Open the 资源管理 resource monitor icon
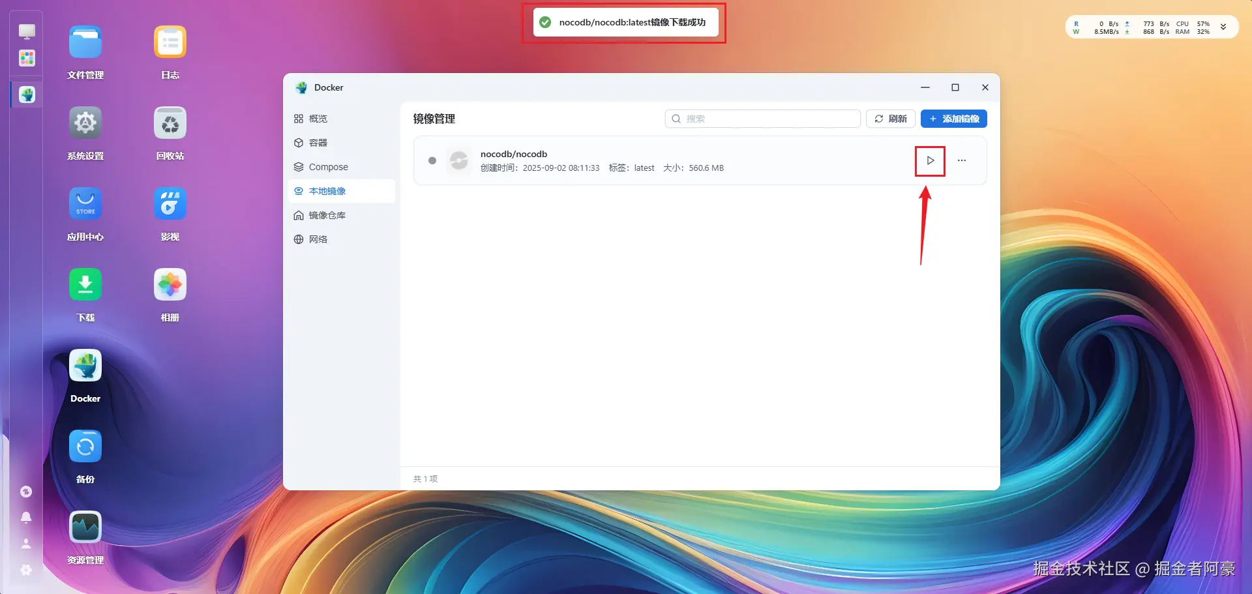 click(85, 527)
